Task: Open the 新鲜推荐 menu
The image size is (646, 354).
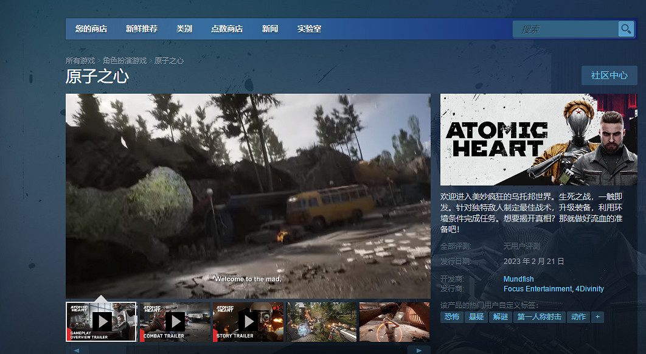Action: 142,29
